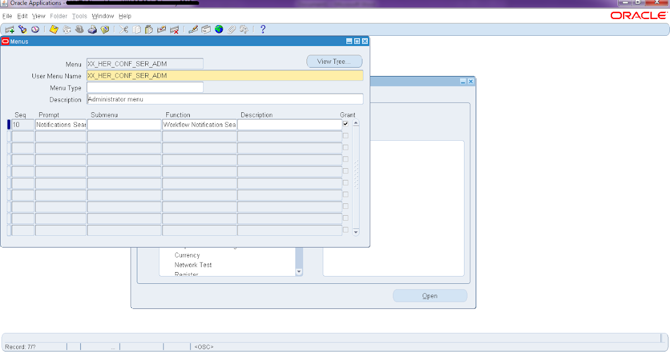Image resolution: width=670 pixels, height=352 pixels.
Task: Click the <OSC> status bar indicator
Action: pyautogui.click(x=204, y=347)
